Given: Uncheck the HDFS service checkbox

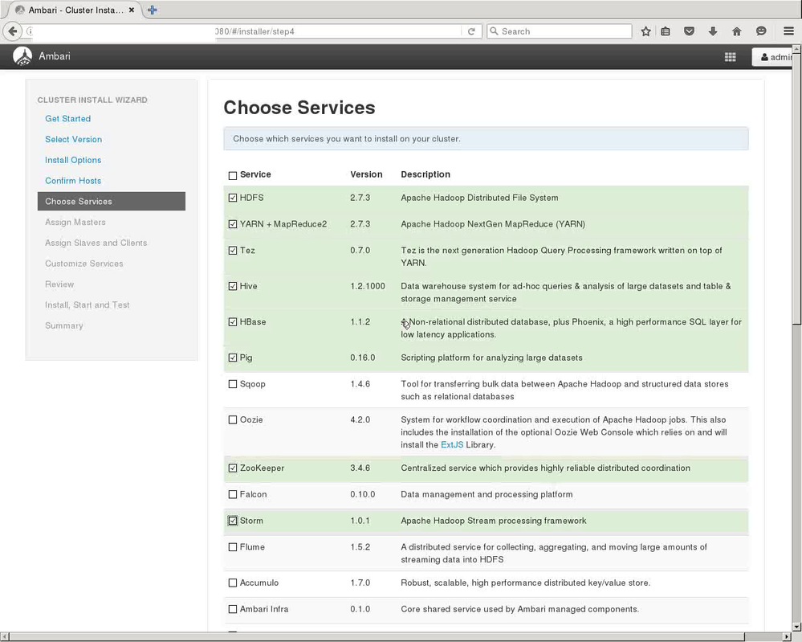Looking at the screenshot, I should (233, 197).
